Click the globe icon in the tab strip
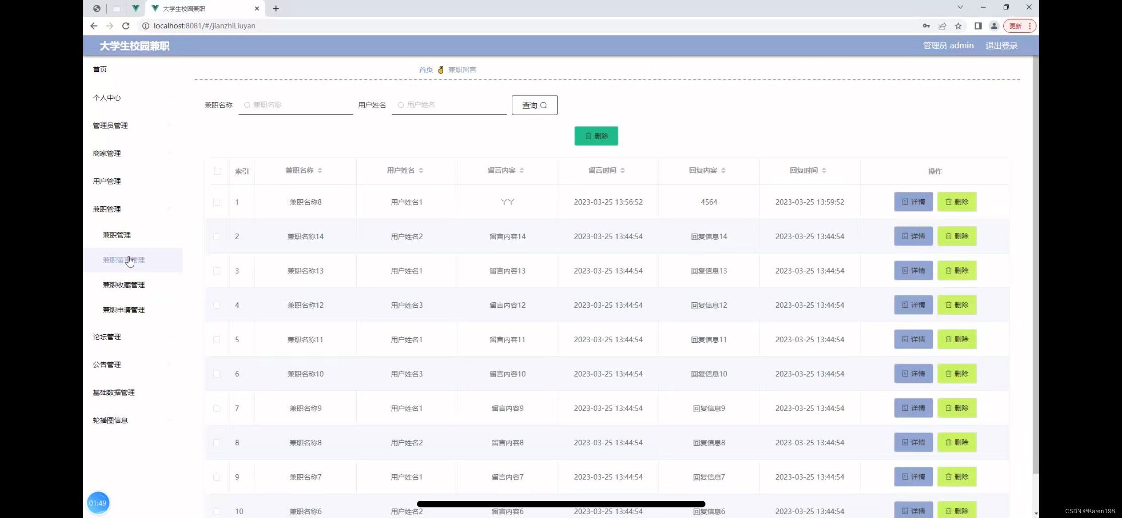This screenshot has height=518, width=1122. [97, 8]
